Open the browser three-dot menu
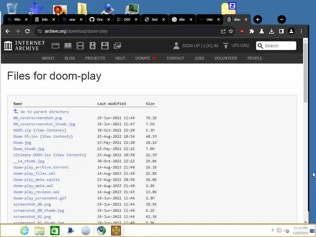Image resolution: width=316 pixels, height=237 pixels. coord(301,31)
